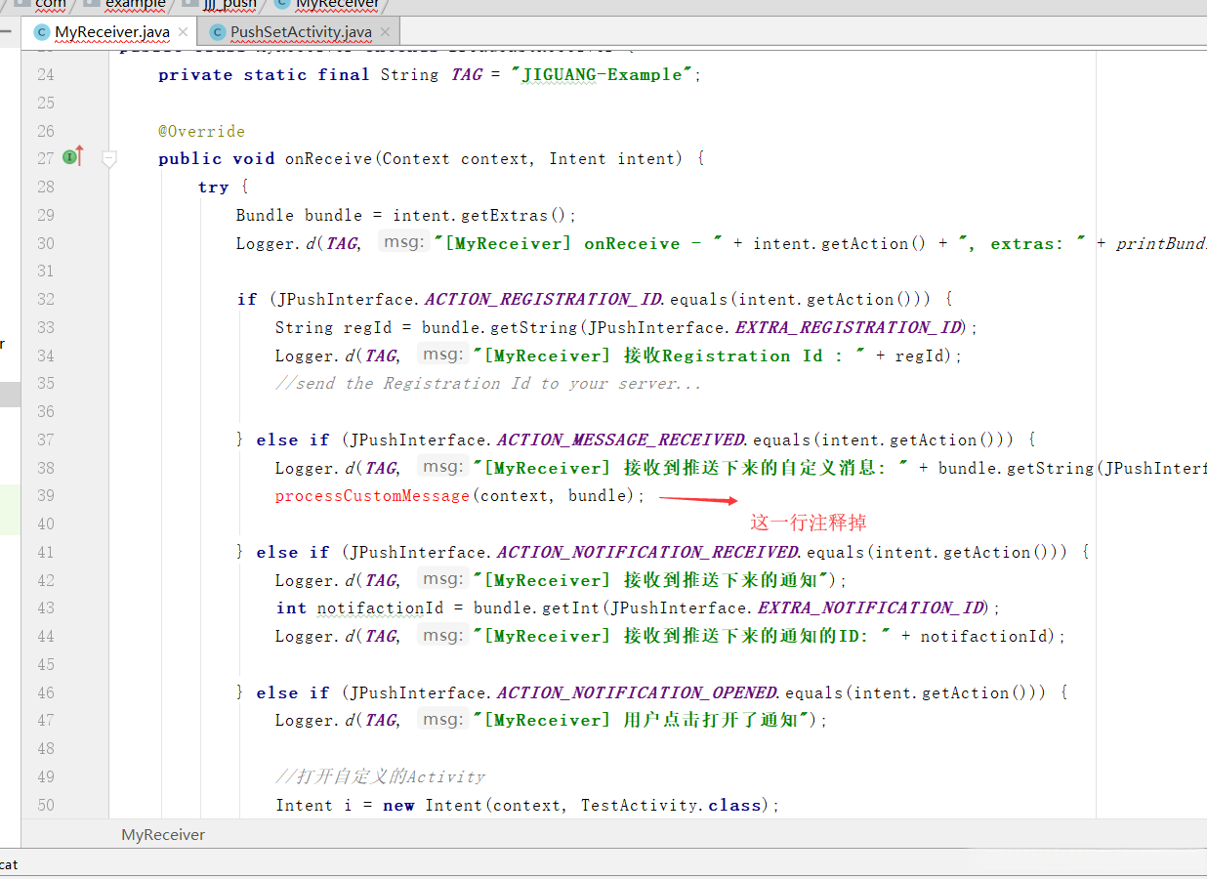Select the MyReceiver.java editor tab

[111, 32]
